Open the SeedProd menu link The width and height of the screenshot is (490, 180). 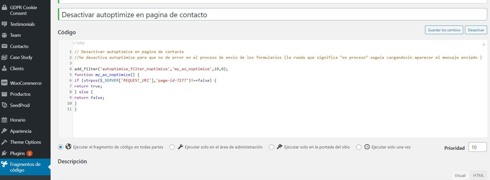coord(25,105)
